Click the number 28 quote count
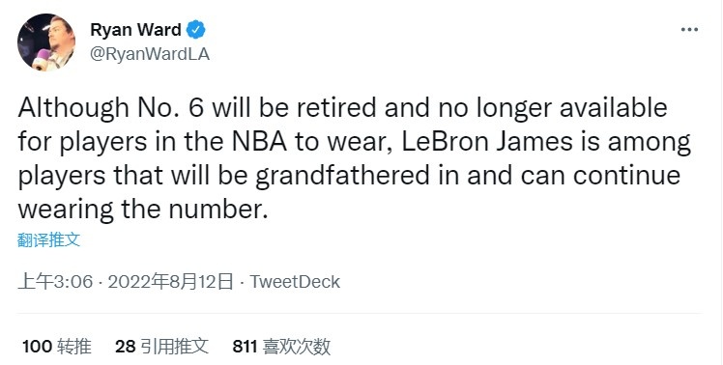The width and height of the screenshot is (723, 365). 126,347
